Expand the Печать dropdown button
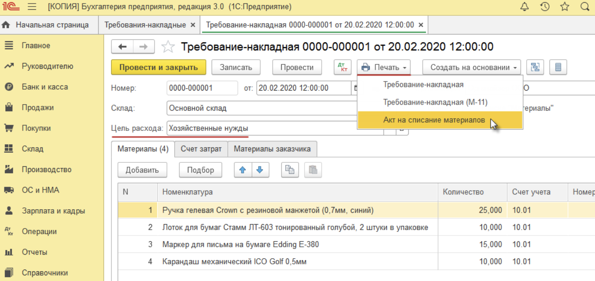595x281 pixels. point(384,67)
